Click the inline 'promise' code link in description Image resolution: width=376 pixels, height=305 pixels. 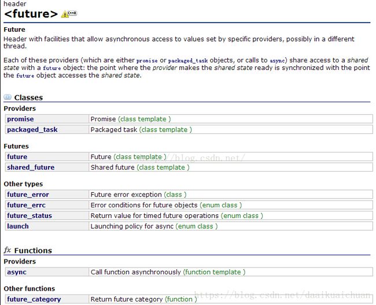point(147,61)
